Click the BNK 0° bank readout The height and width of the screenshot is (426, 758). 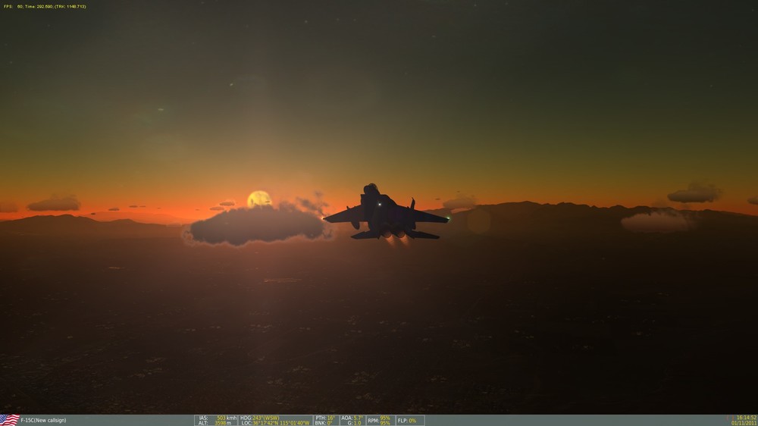click(324, 423)
